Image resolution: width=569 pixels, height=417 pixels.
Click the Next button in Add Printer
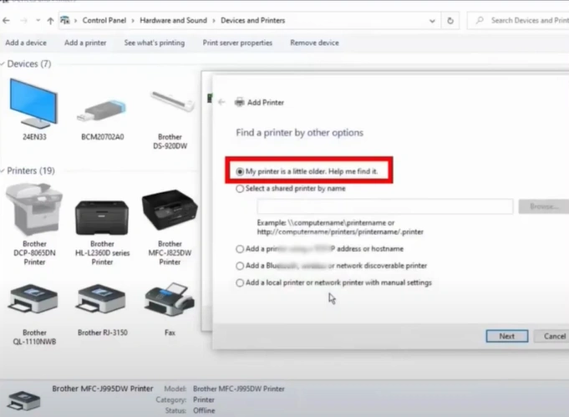coord(506,336)
